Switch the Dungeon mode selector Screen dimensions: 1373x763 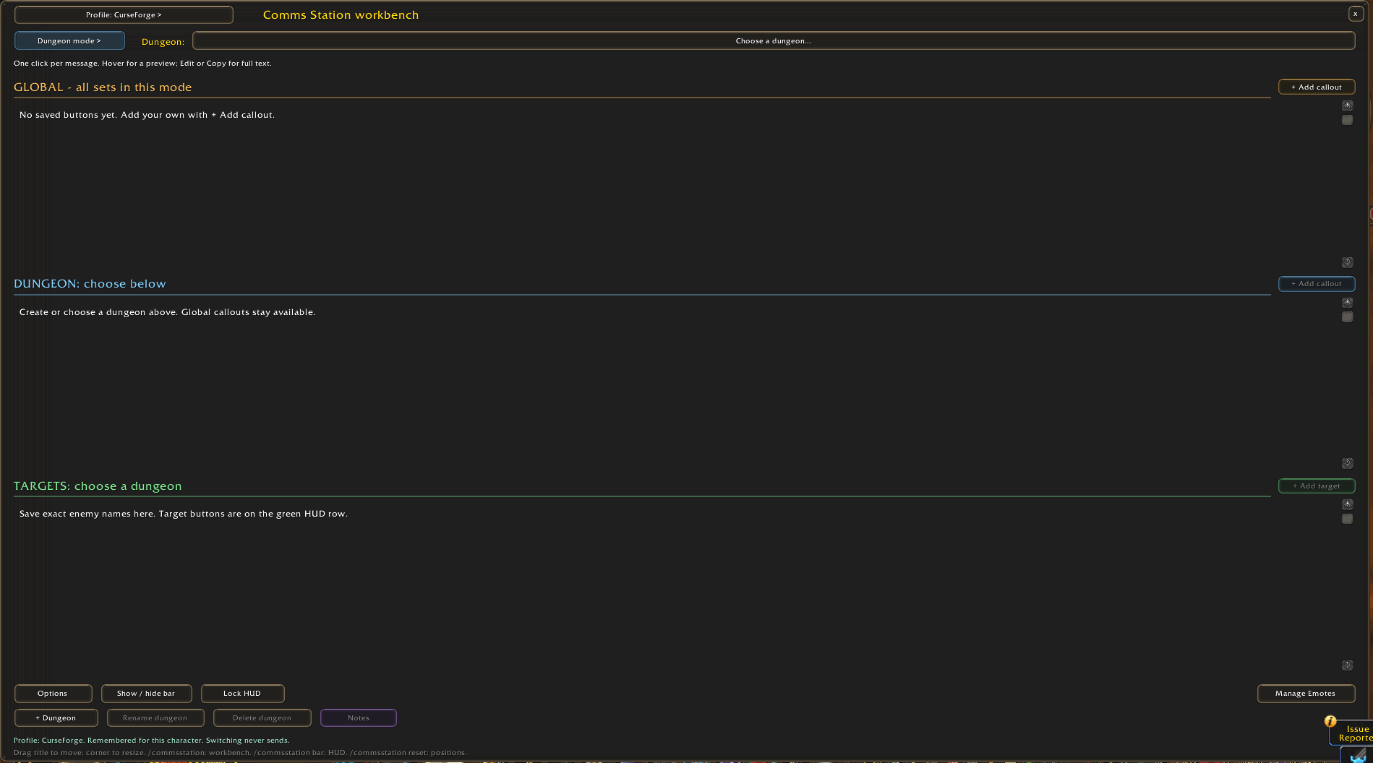(x=69, y=40)
